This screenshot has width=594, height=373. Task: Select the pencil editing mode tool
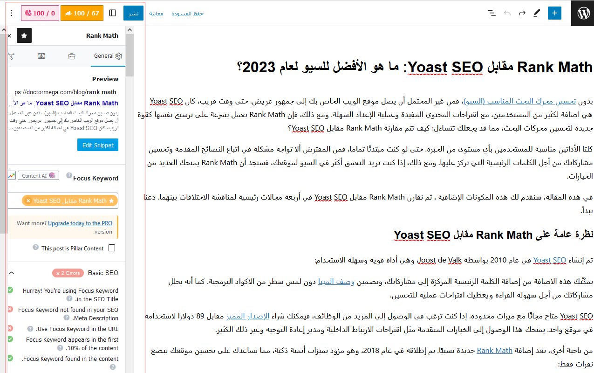click(x=537, y=13)
